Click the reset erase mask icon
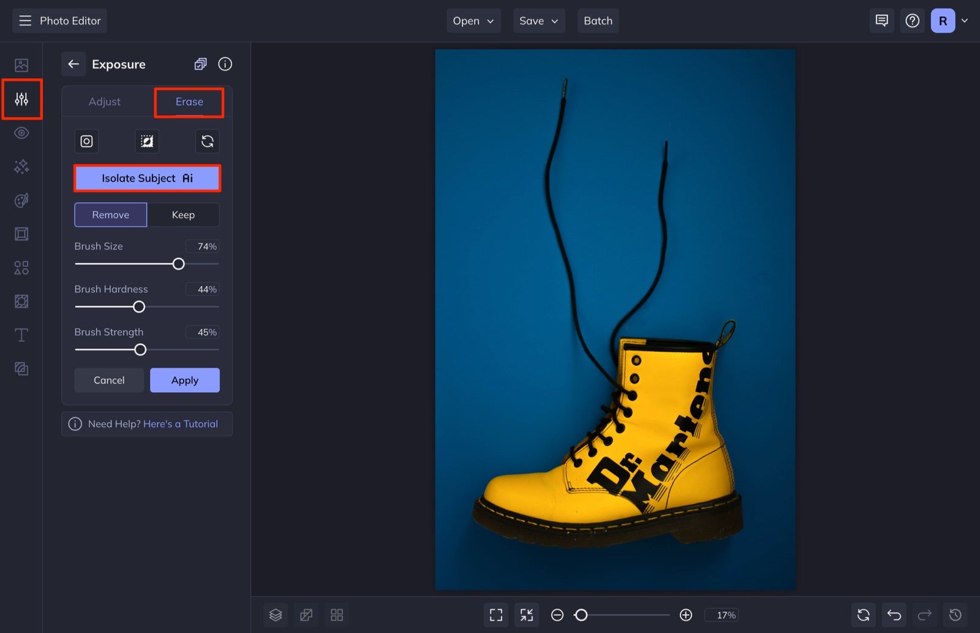 tap(207, 141)
